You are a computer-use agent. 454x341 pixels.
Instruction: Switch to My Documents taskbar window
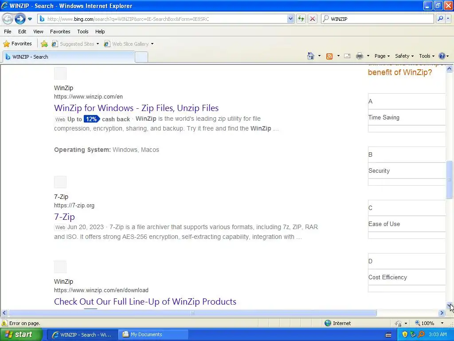pos(154,335)
